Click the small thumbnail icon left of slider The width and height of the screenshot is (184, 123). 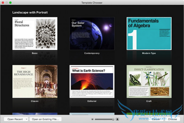coord(92,119)
